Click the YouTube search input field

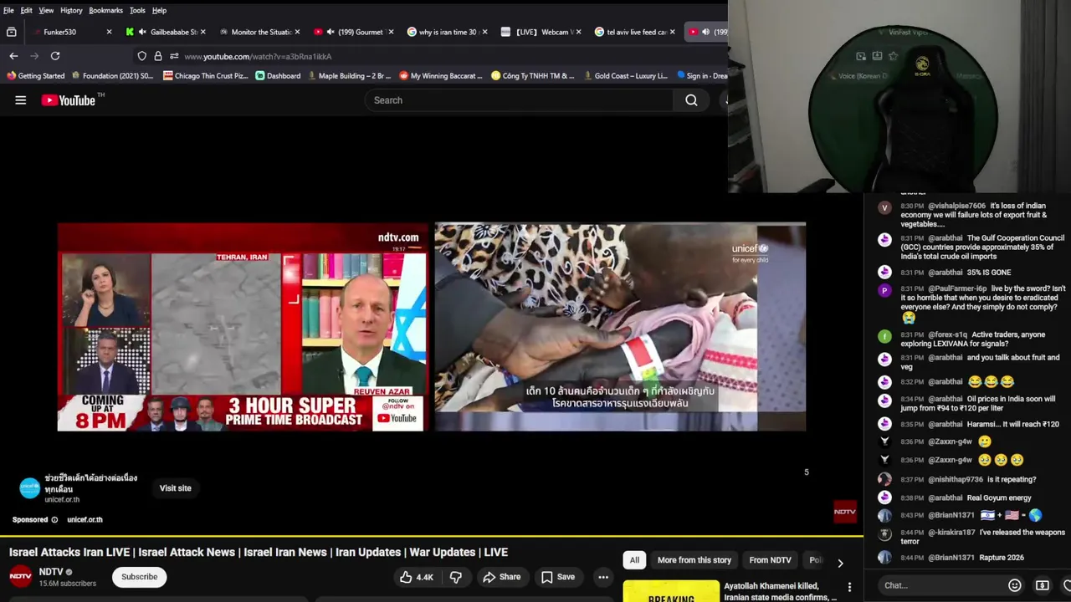point(519,100)
